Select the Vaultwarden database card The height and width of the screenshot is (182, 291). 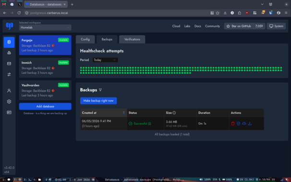45,90
